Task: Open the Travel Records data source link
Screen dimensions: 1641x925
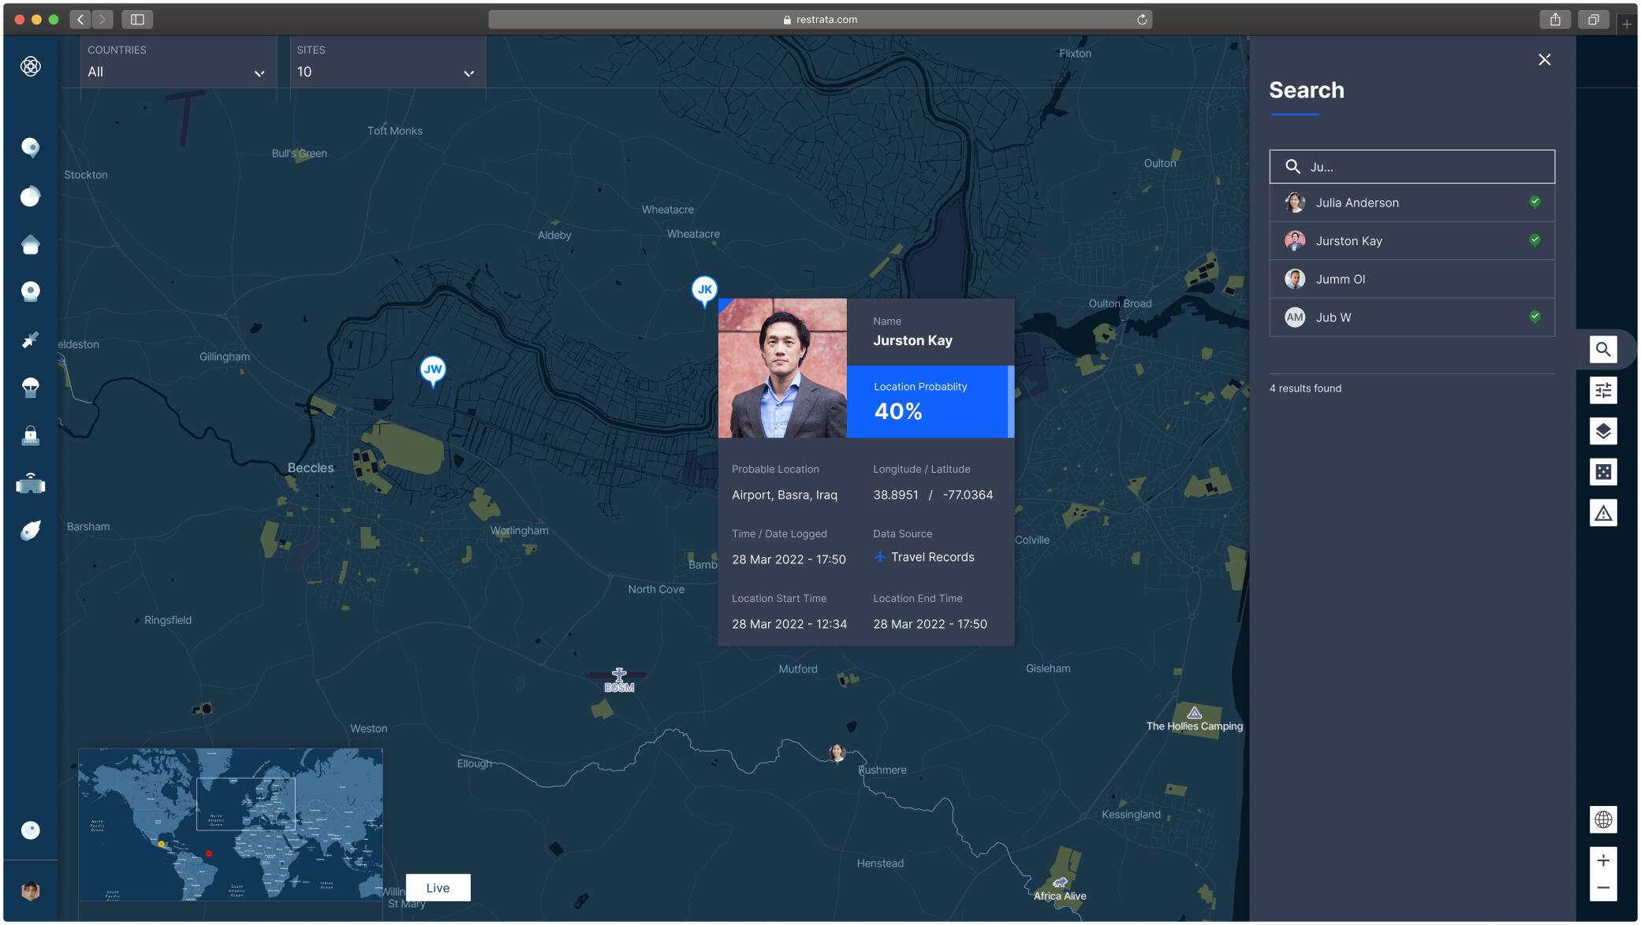Action: pyautogui.click(x=932, y=557)
